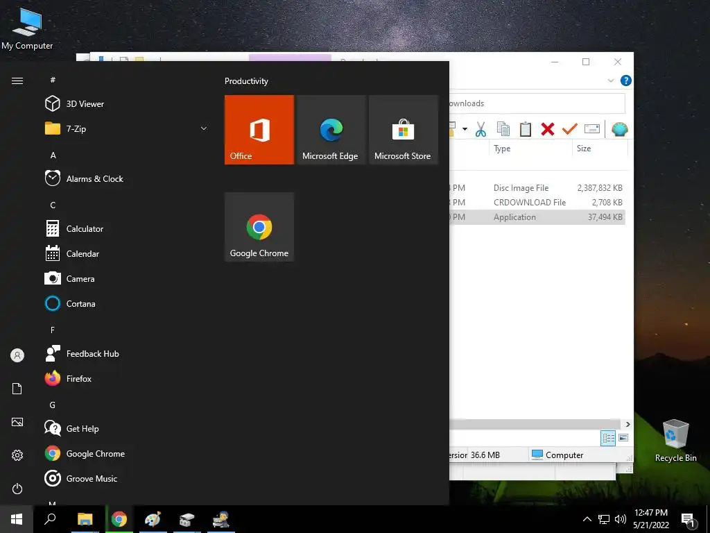Click the volume speaker tray icon
The height and width of the screenshot is (533, 710).
621,519
